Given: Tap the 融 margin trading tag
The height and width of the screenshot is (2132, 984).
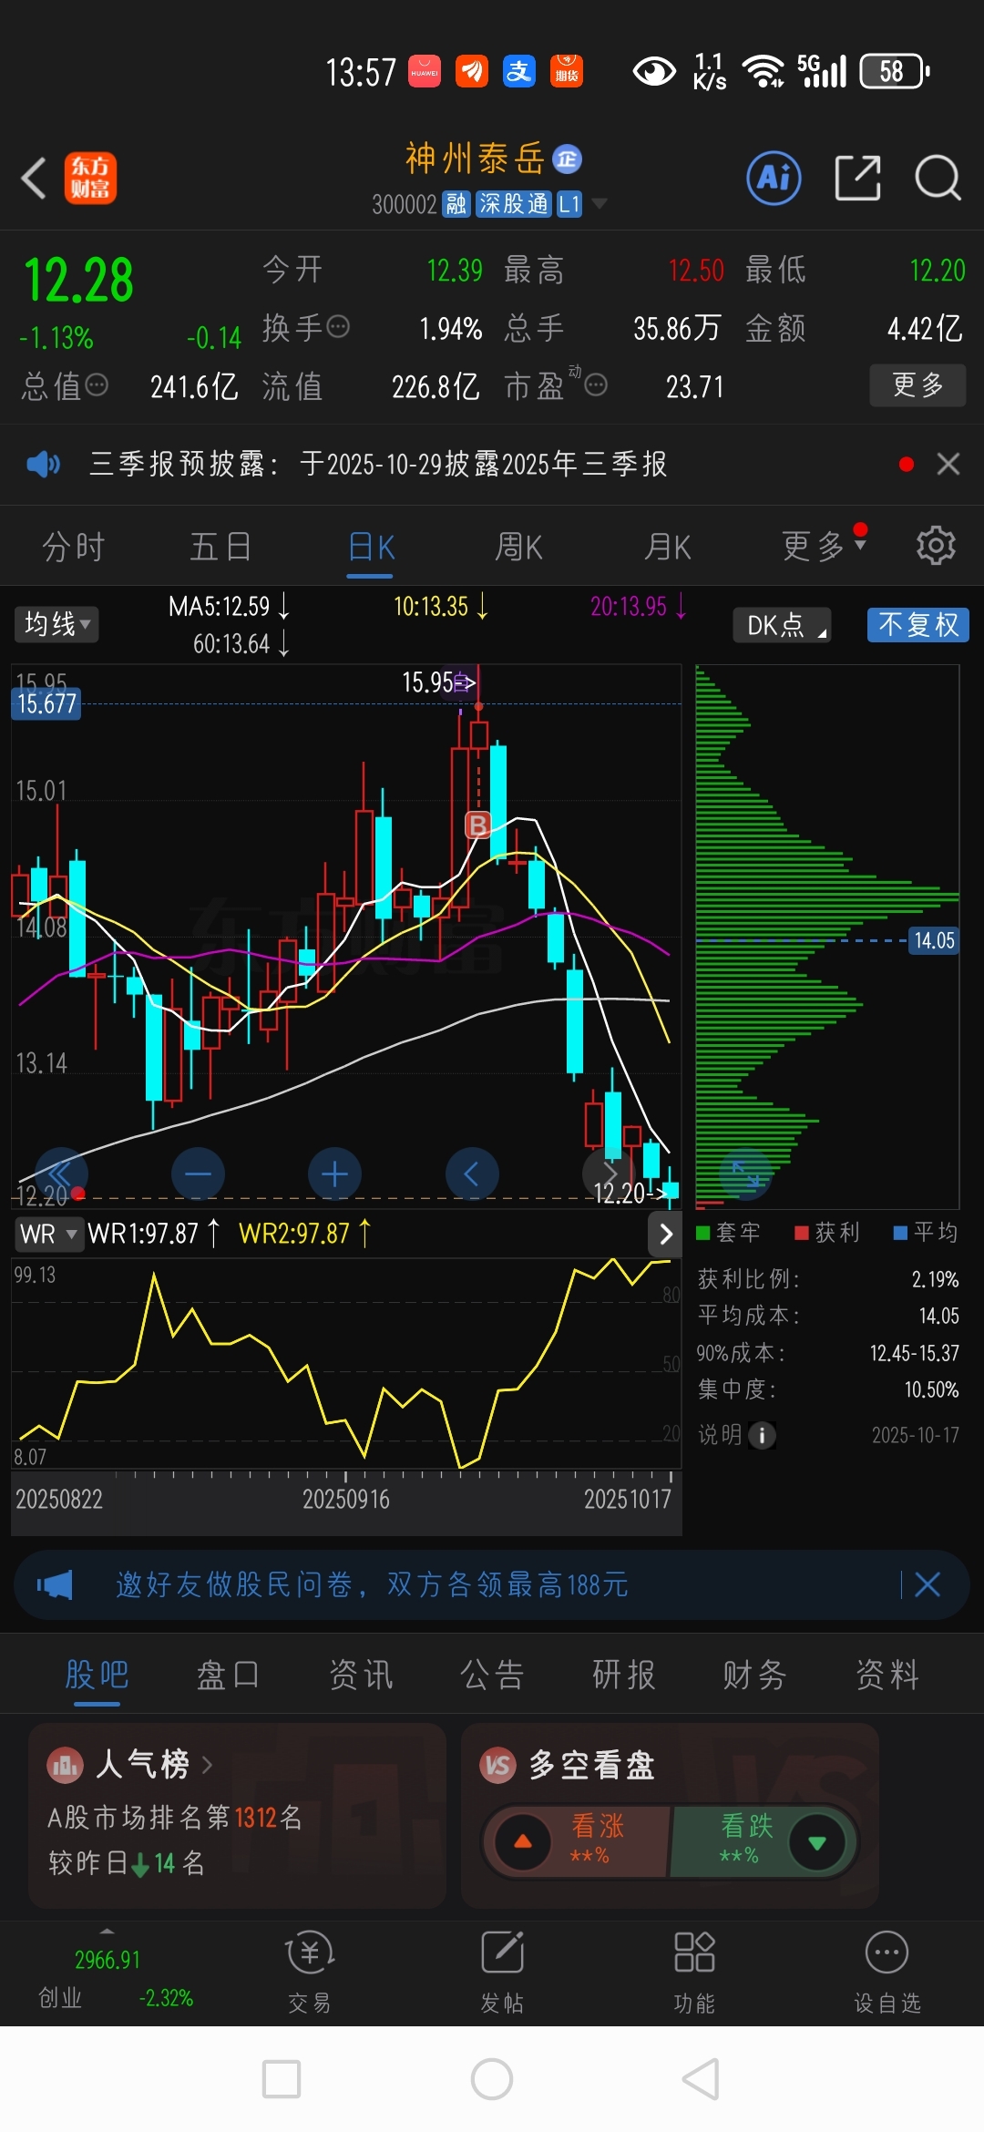Looking at the screenshot, I should point(456,204).
